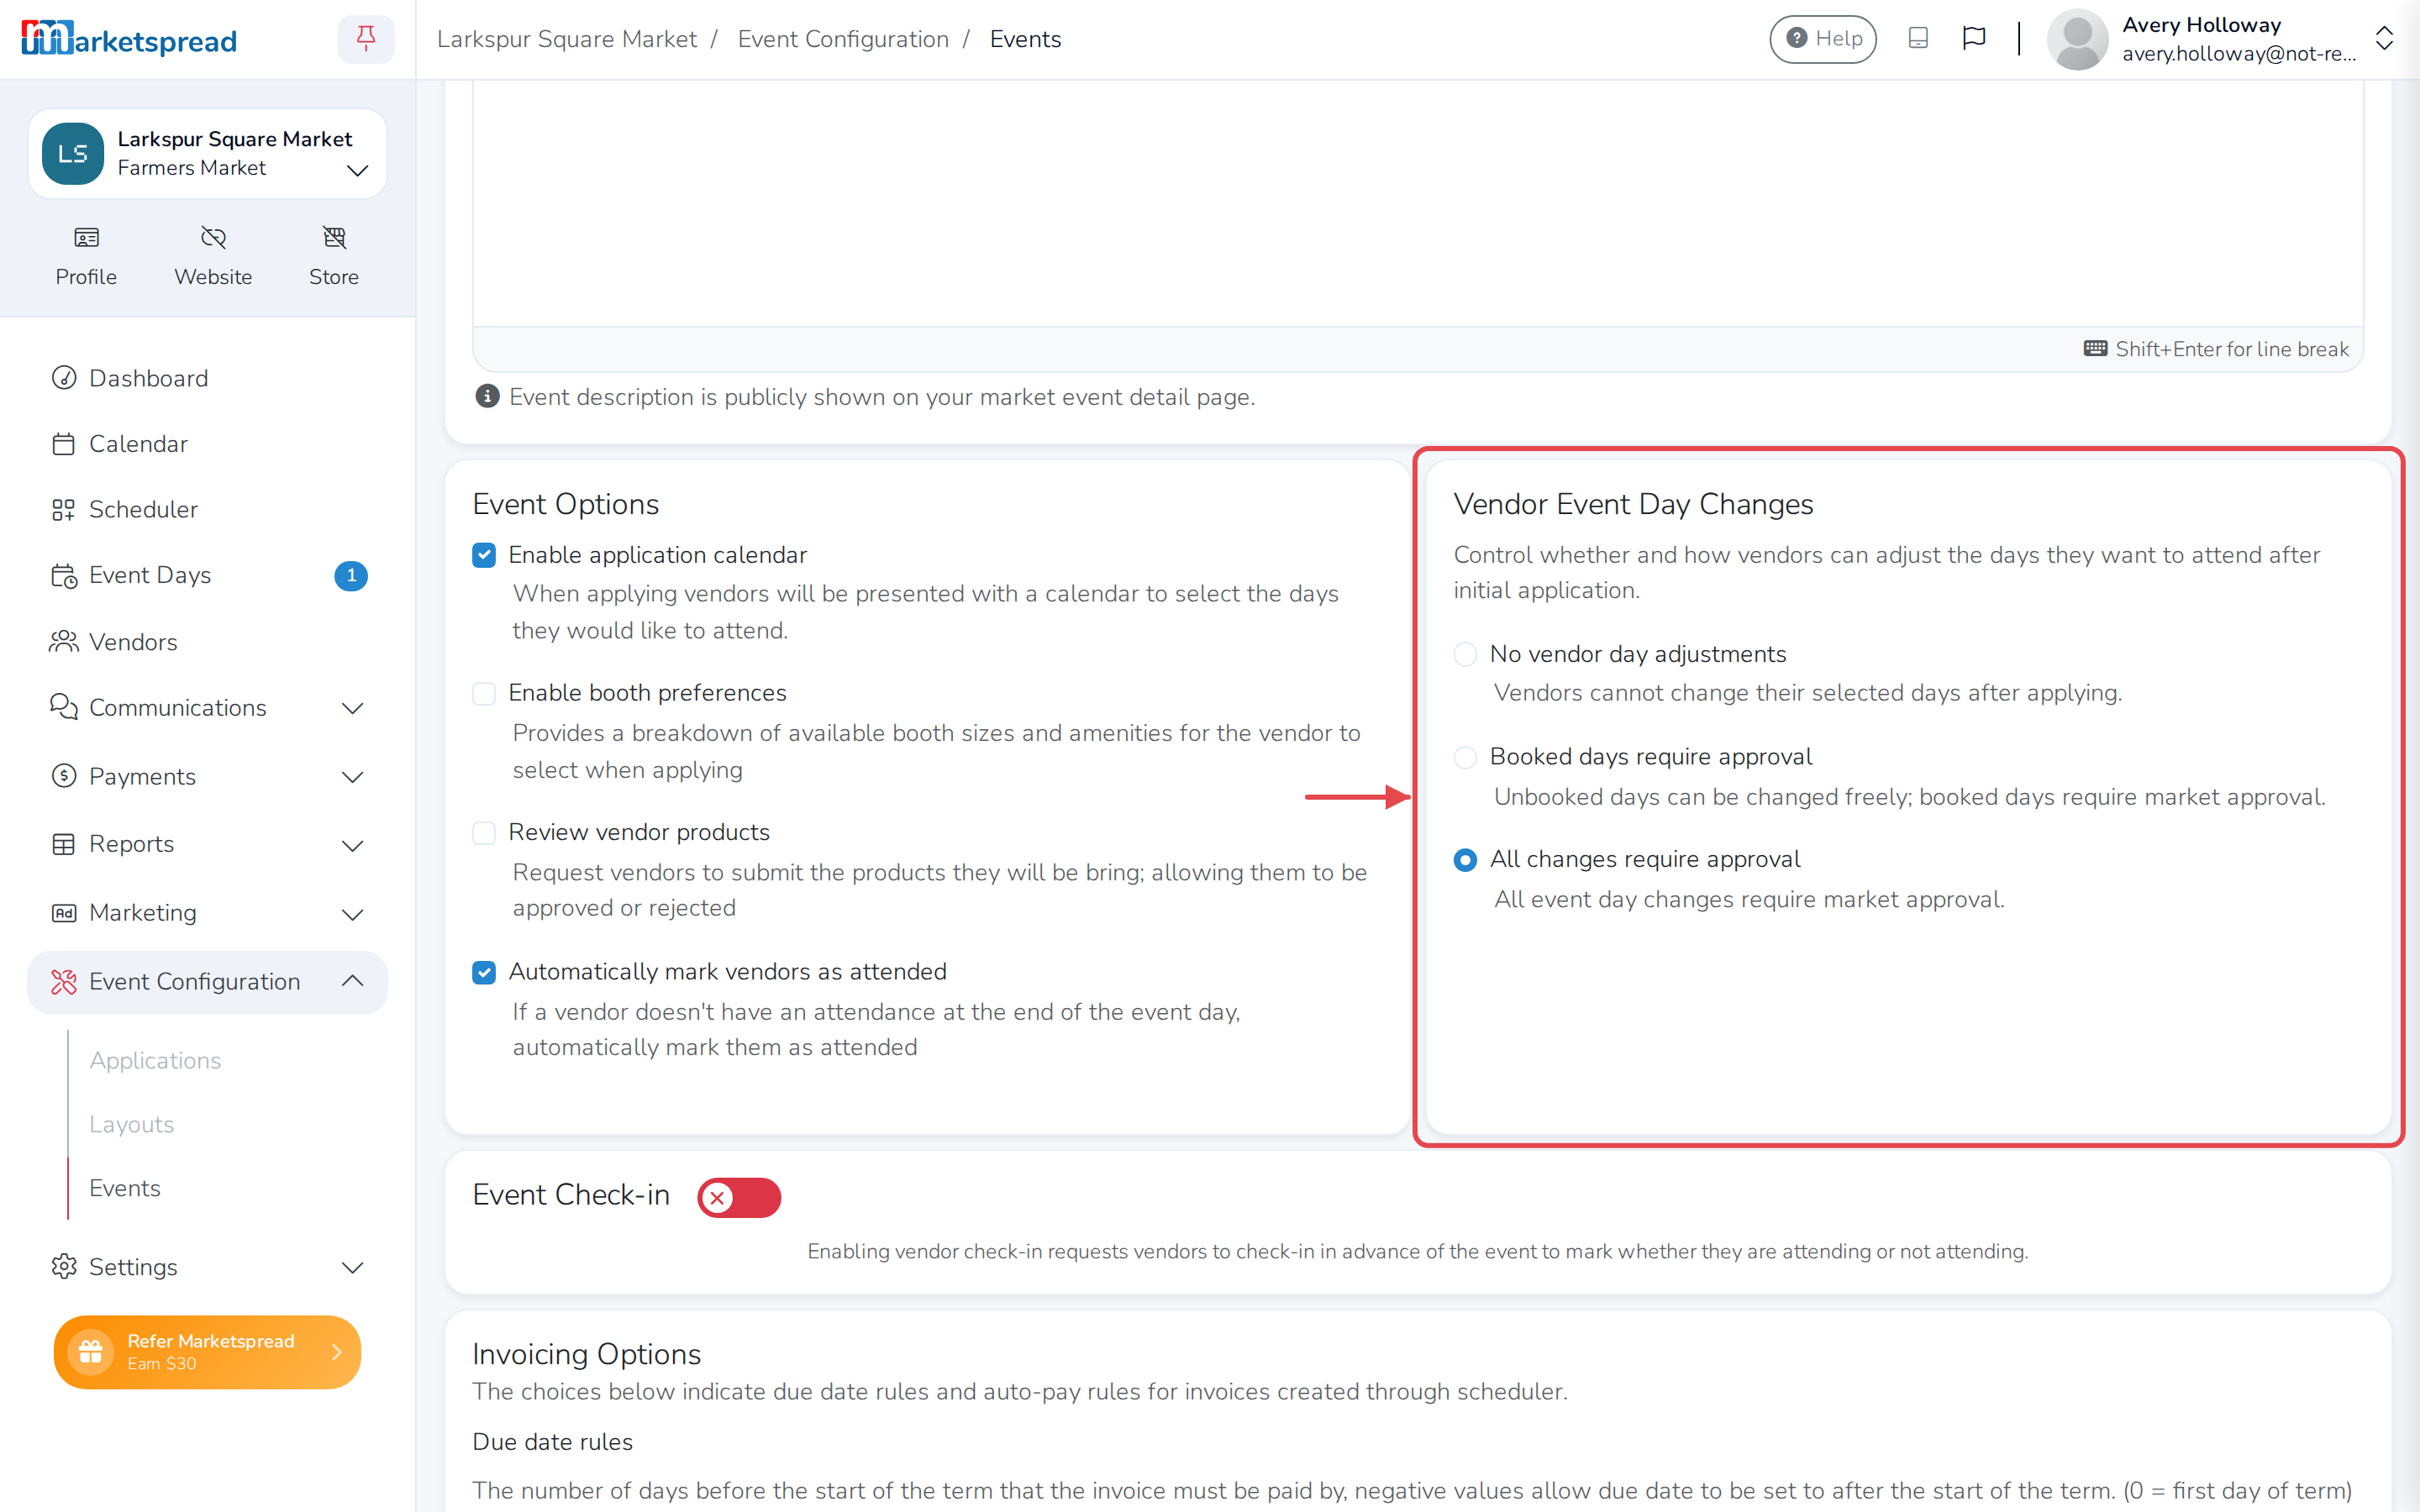Image resolution: width=2420 pixels, height=1512 pixels.
Task: Open Vendors in the sidebar
Action: (207, 641)
